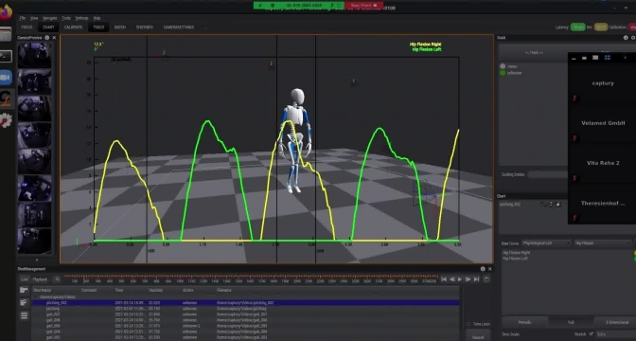Select the last camera preview thumbnail
This screenshot has width=636, height=341.
click(x=34, y=241)
